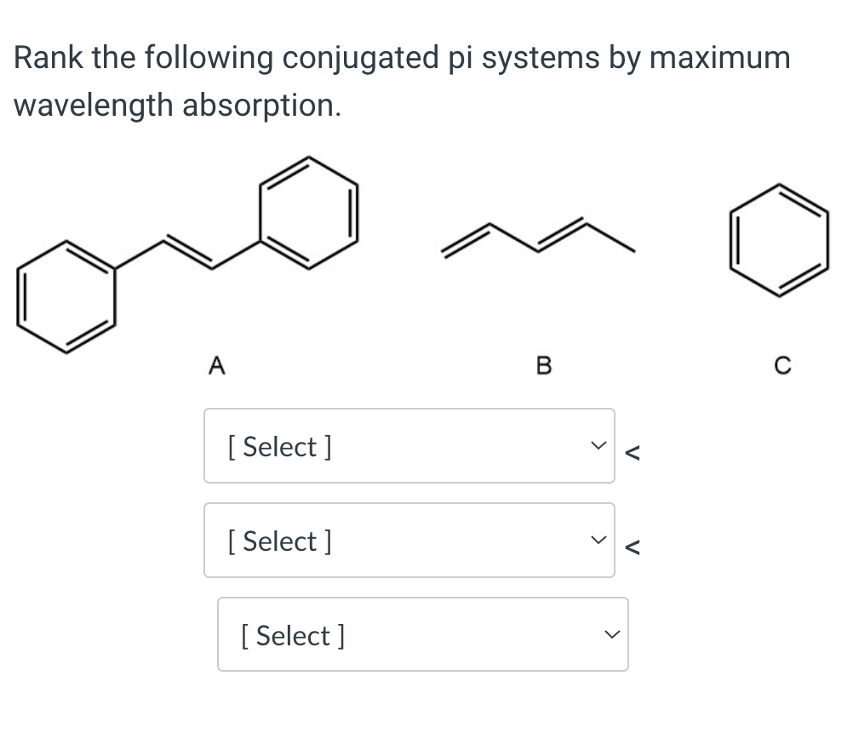Click the question text about conjugated pi systems
Image resolution: width=853 pixels, height=756 pixels.
tap(400, 58)
